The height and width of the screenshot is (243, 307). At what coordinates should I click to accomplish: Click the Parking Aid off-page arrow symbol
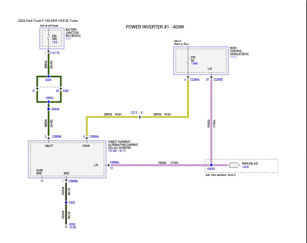tap(235, 165)
